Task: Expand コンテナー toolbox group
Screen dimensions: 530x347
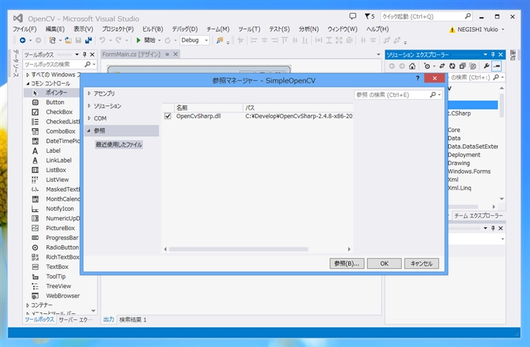Action: pyautogui.click(x=28, y=305)
